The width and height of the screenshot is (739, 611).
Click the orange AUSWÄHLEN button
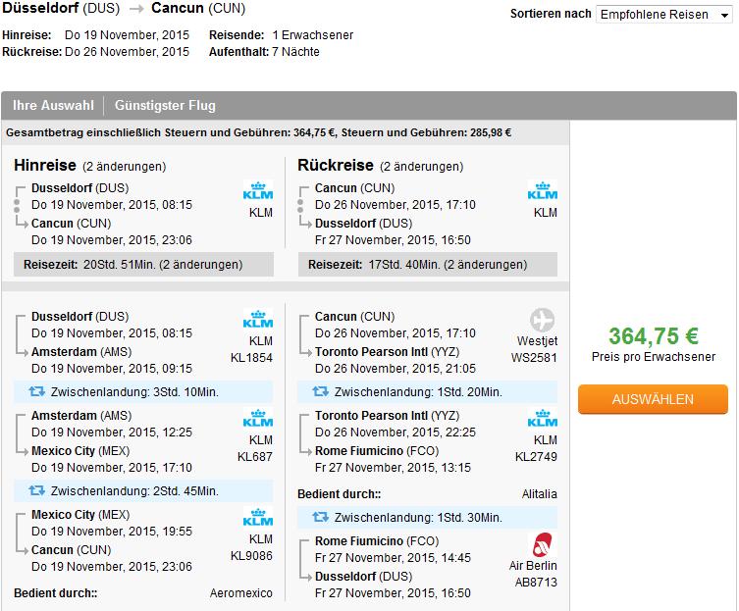coord(653,399)
